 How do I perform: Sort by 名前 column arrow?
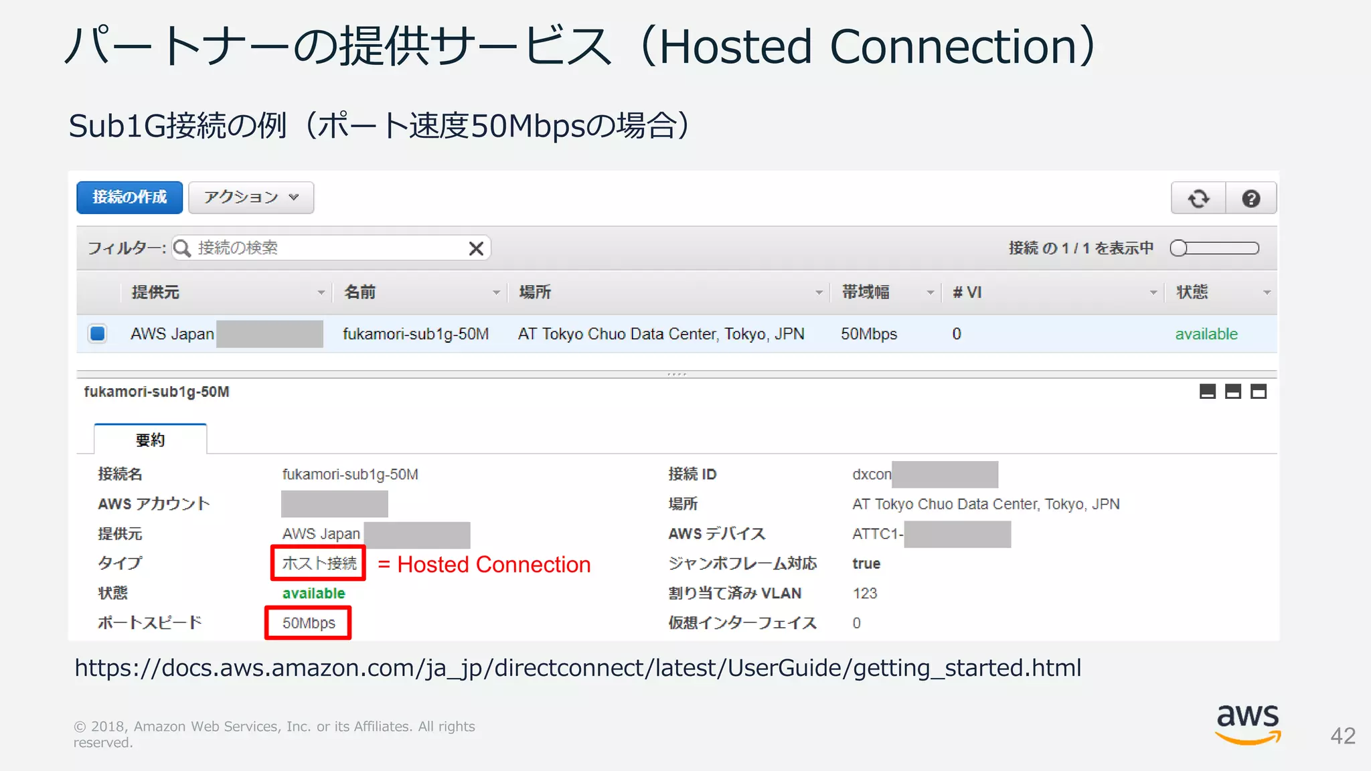pos(496,292)
